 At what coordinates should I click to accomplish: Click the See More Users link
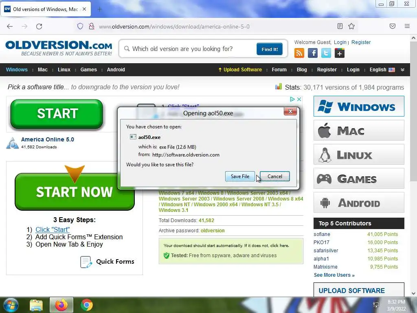click(x=334, y=275)
